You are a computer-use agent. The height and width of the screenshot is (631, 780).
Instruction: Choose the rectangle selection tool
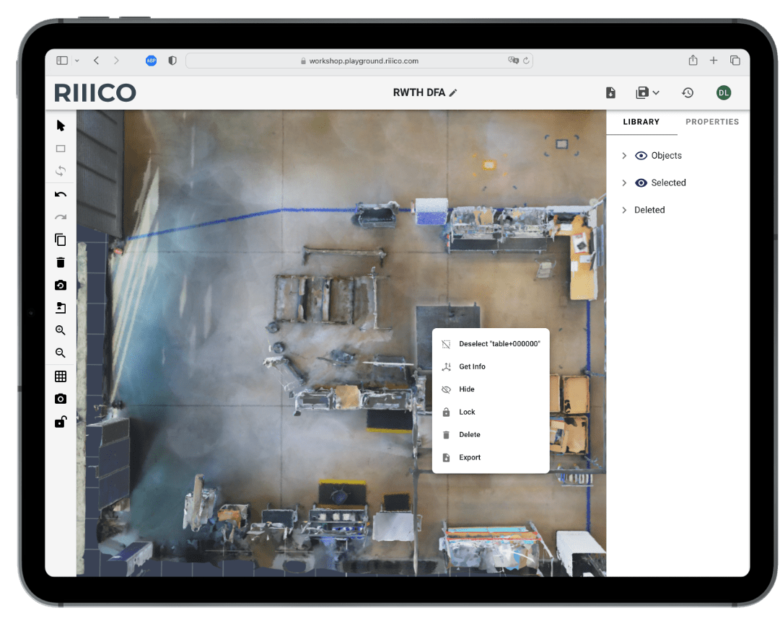[x=61, y=149]
